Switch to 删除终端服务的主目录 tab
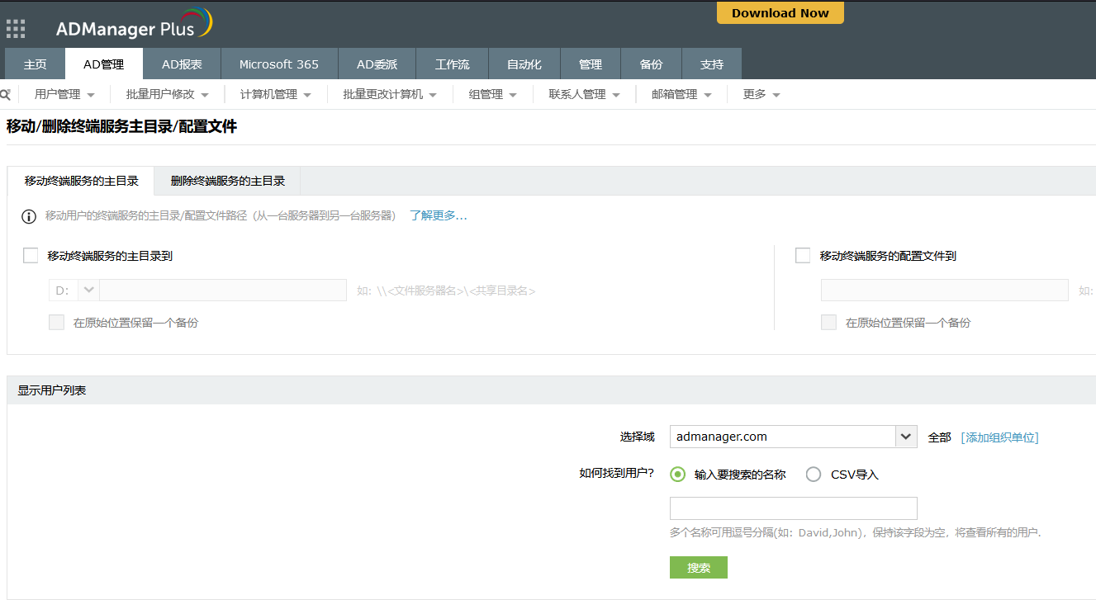 [x=227, y=181]
